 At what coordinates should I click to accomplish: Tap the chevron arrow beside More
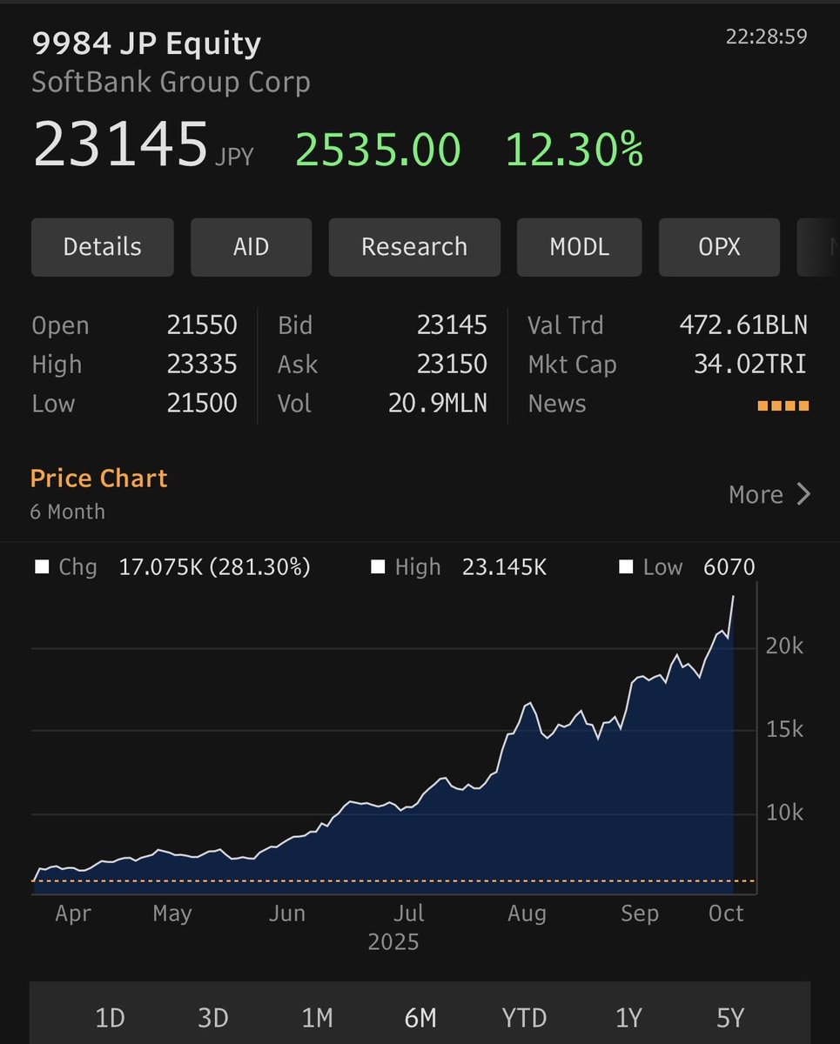[803, 494]
